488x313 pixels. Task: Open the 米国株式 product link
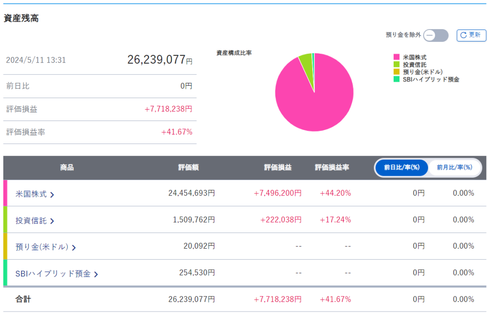coord(31,193)
